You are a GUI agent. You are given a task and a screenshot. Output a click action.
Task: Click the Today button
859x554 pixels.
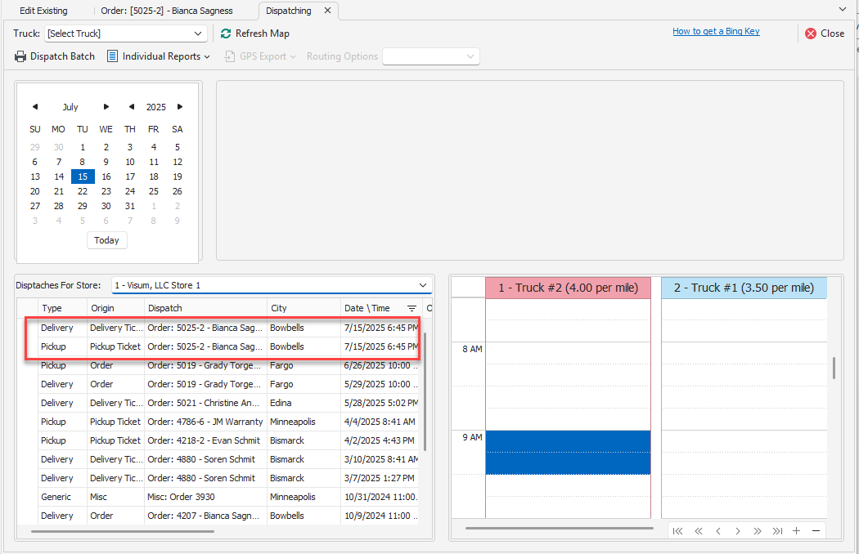(x=107, y=240)
